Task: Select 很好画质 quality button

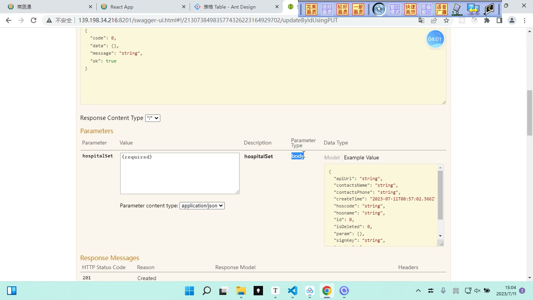Action: (x=327, y=9)
